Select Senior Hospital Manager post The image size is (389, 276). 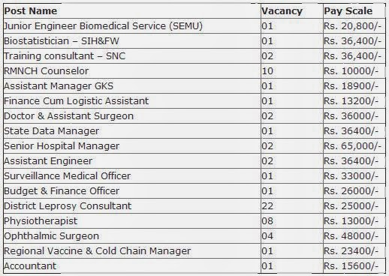click(x=62, y=146)
